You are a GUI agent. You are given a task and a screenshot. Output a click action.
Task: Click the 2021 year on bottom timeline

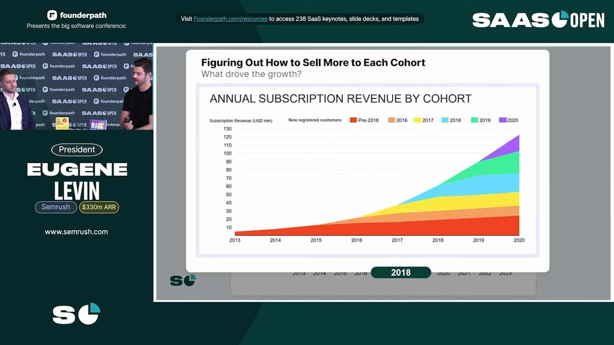[x=464, y=273]
